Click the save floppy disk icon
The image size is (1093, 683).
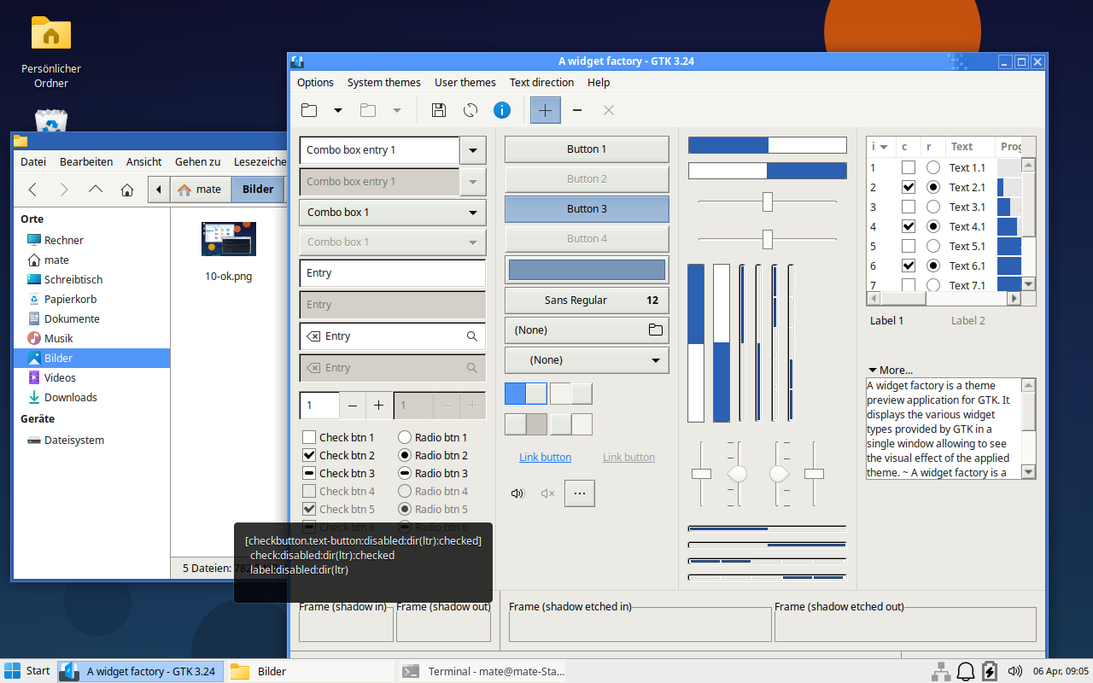[x=438, y=110]
